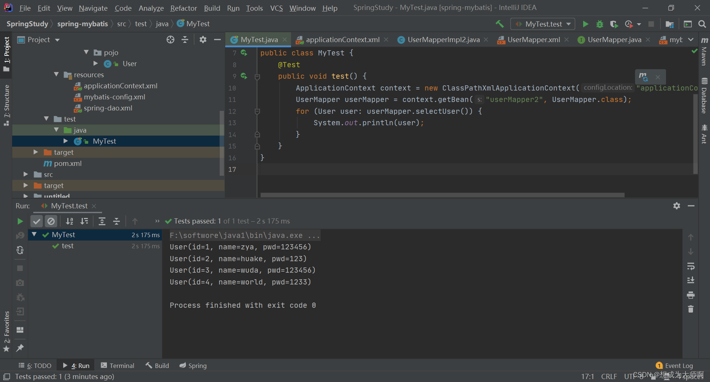Open the Terminal tool window
The height and width of the screenshot is (382, 710).
(x=118, y=366)
